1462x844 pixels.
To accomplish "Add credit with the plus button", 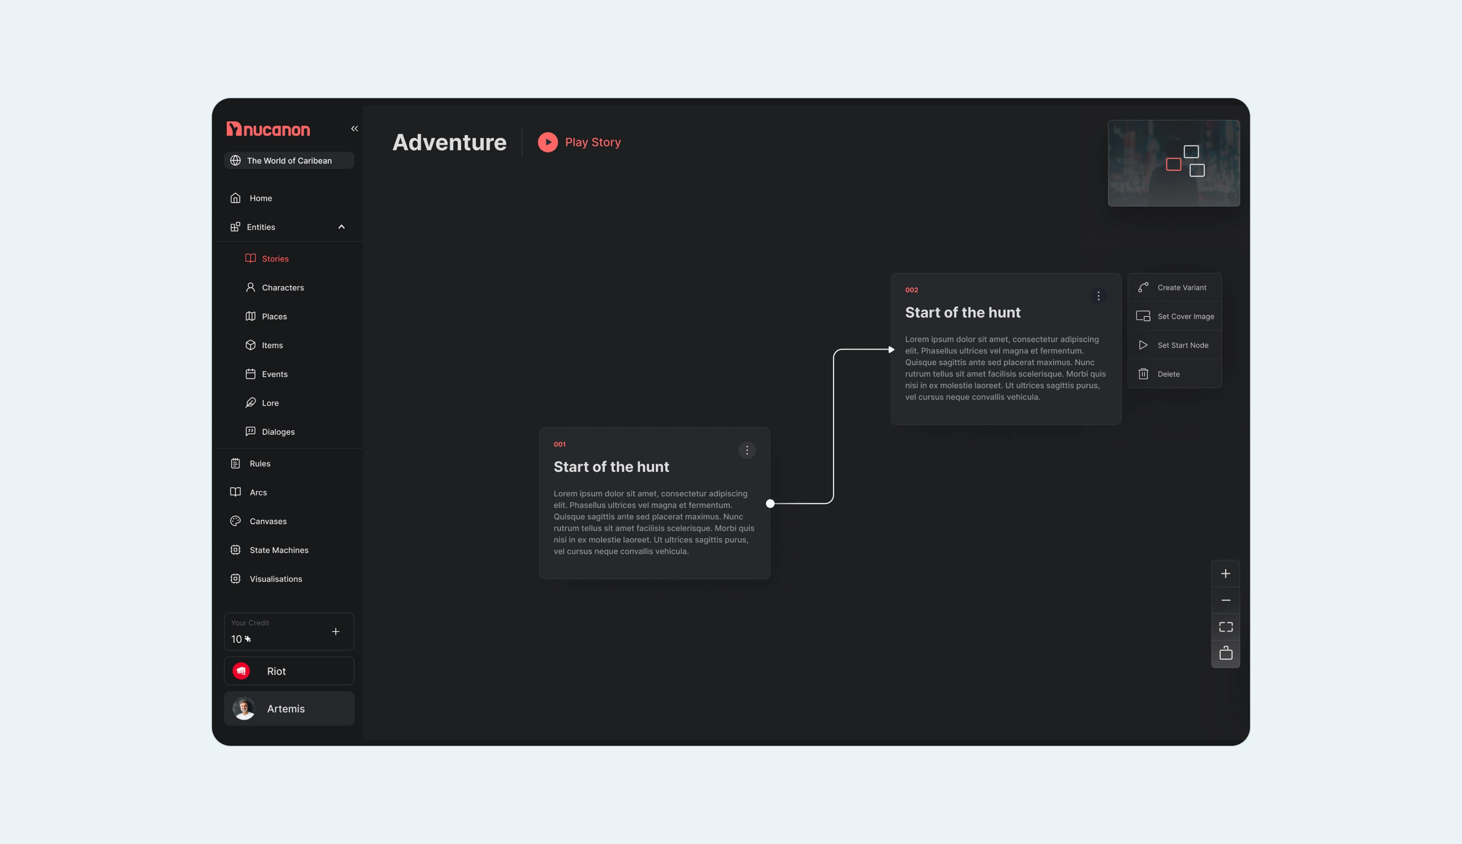I will (x=336, y=632).
